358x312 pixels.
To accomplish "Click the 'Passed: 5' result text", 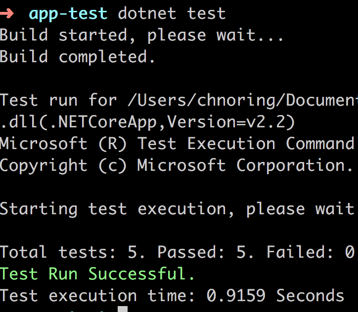I will click(205, 252).
